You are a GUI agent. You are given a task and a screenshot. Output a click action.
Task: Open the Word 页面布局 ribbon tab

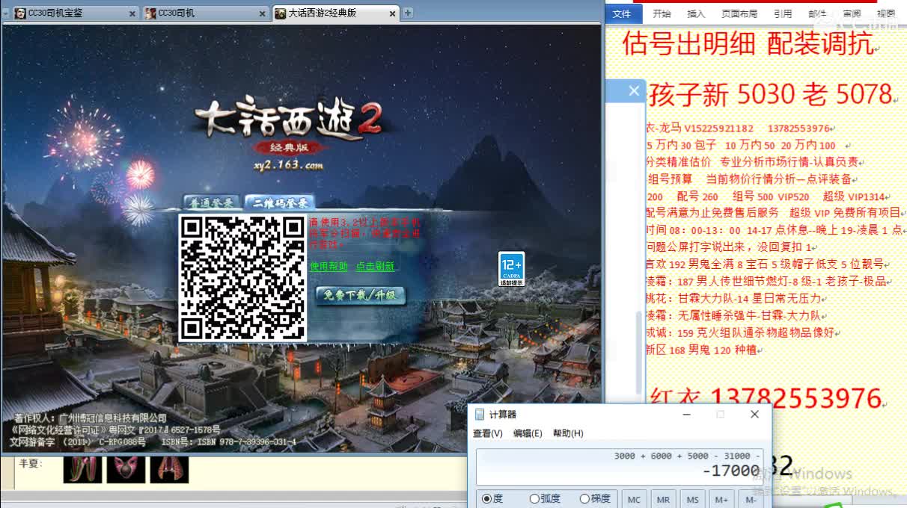click(739, 13)
